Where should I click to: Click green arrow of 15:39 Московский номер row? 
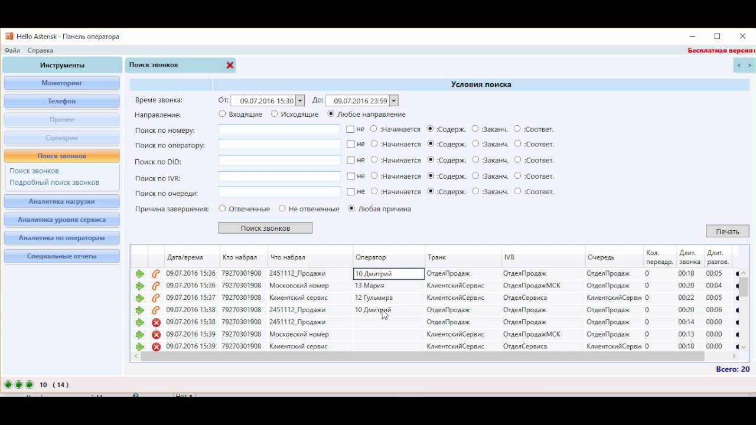139,335
